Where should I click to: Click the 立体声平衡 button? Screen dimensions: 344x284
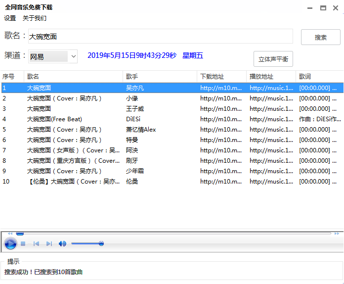tap(273, 59)
